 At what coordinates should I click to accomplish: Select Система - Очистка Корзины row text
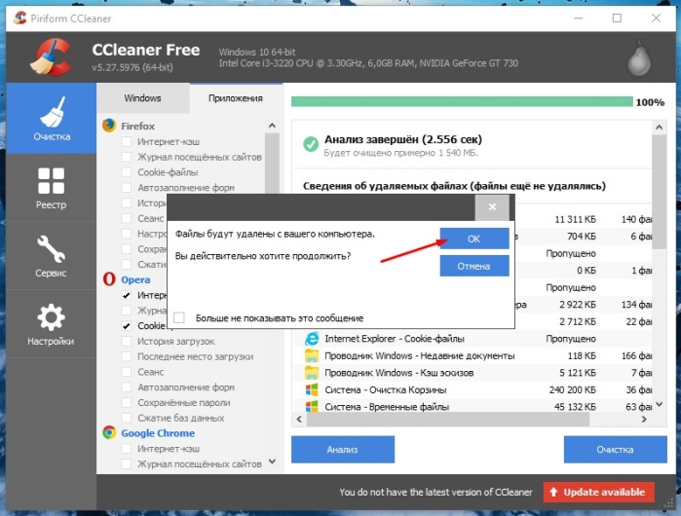tap(385, 389)
